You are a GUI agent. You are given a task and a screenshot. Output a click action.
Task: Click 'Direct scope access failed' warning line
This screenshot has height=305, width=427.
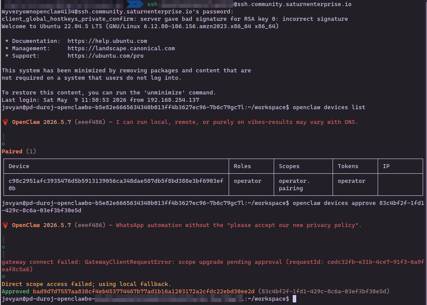click(x=86, y=284)
